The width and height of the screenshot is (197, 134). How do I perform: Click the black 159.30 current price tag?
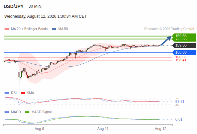[x=184, y=45]
